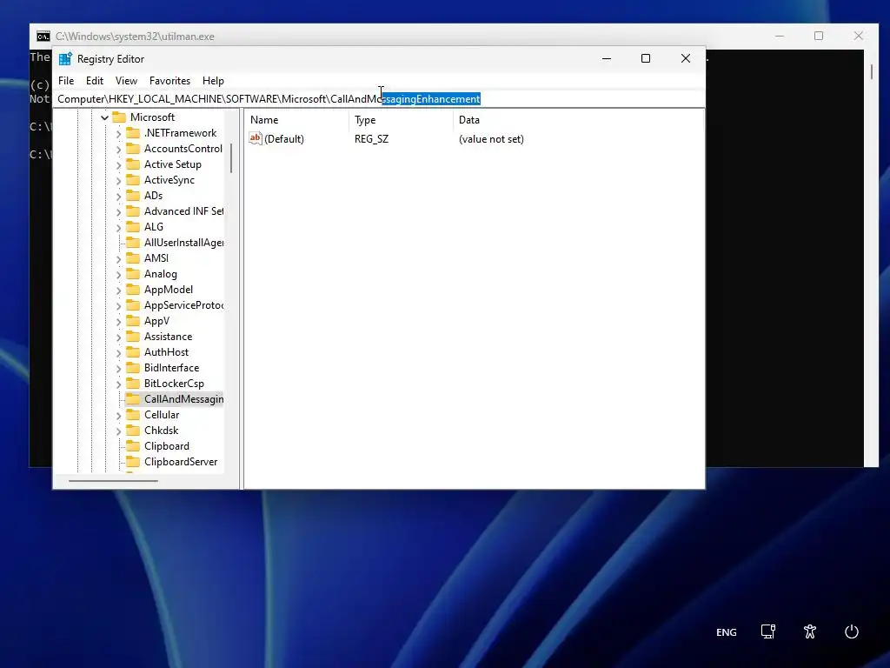Image resolution: width=890 pixels, height=668 pixels.
Task: Expand the Cellular key
Action: 118,416
